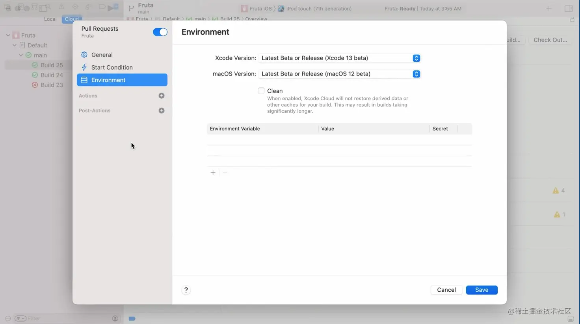Click the Actions section label

point(88,96)
